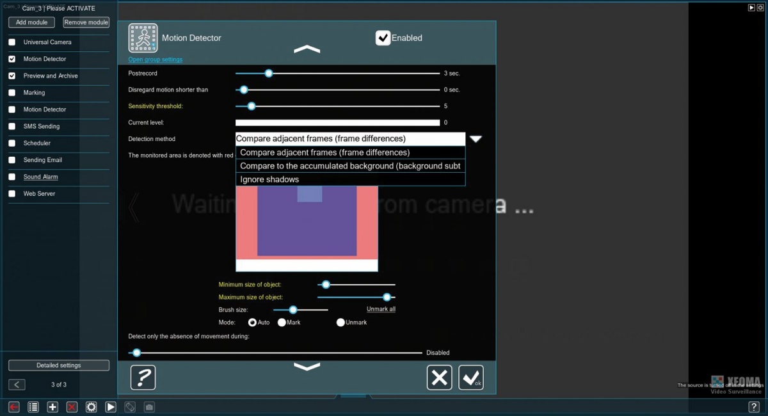
Task: Click the PTZ control icon in bottom toolbar
Action: pos(130,407)
